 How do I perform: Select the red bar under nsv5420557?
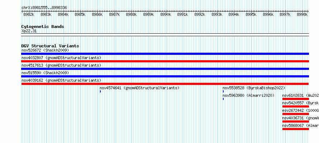(296, 106)
